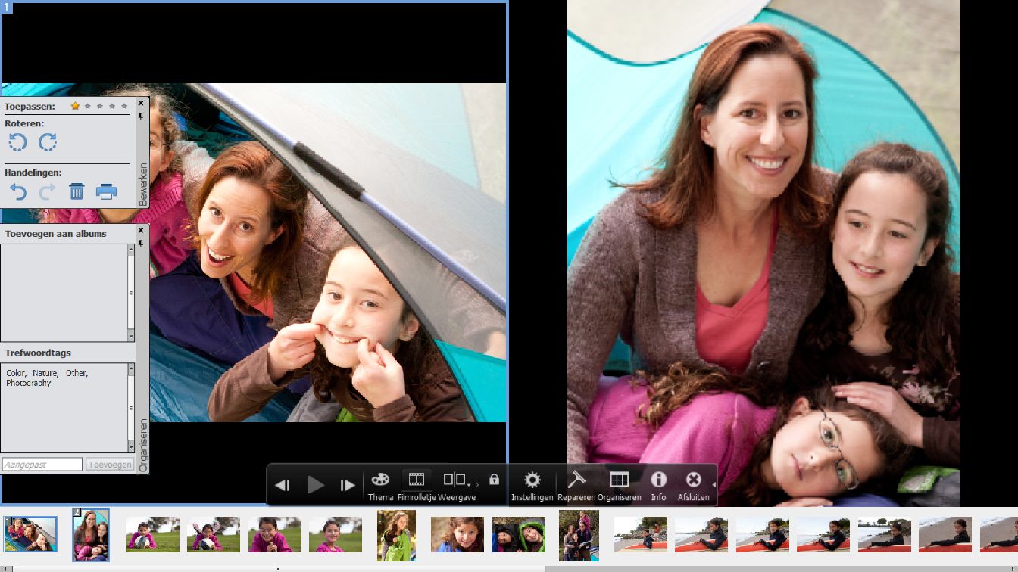Viewport: 1018px width, 572px height.
Task: Click the vertical Organiseren tab label
Action: 142,446
